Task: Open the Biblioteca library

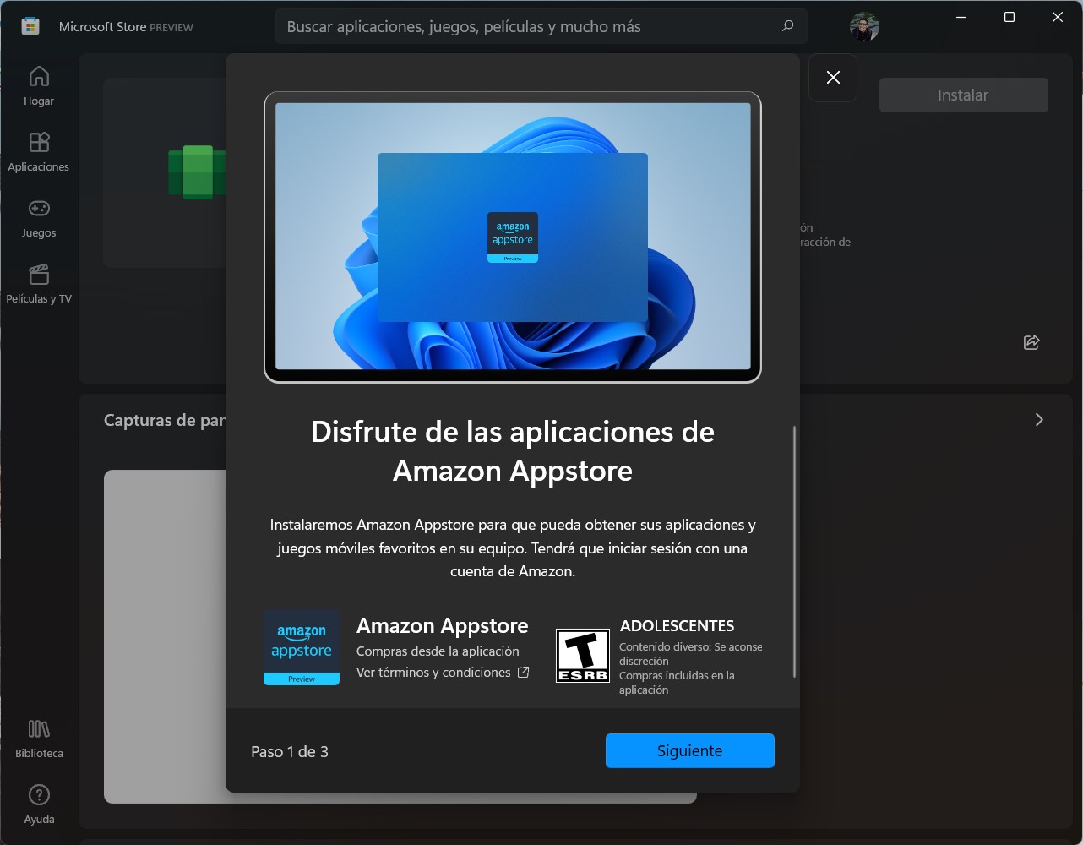Action: point(39,739)
